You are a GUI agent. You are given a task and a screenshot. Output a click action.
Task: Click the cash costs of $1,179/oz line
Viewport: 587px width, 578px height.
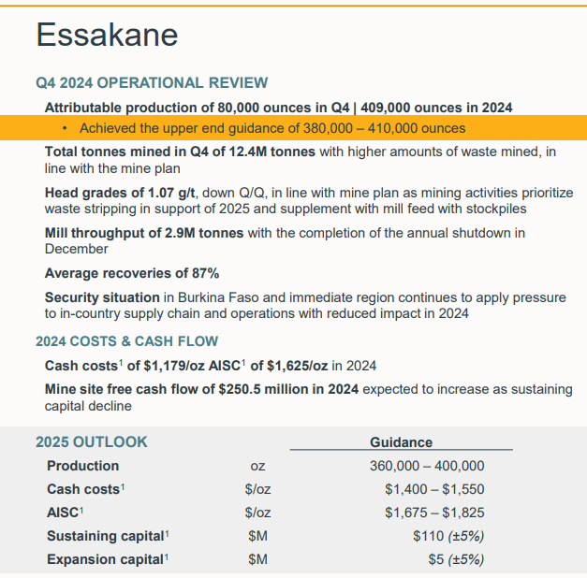[211, 366]
